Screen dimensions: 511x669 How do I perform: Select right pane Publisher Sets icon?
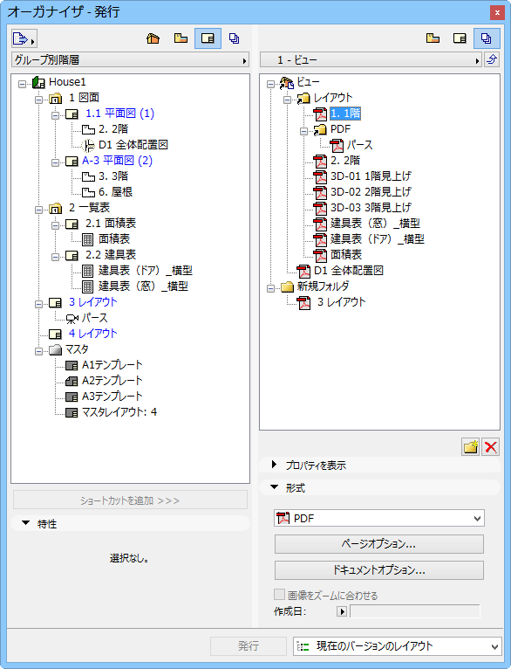[x=487, y=38]
